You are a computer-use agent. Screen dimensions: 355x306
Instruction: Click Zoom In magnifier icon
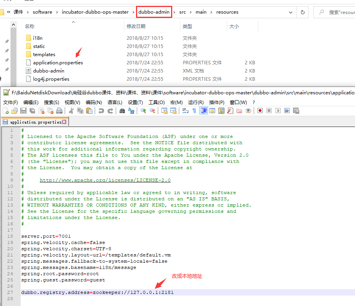pos(143,111)
